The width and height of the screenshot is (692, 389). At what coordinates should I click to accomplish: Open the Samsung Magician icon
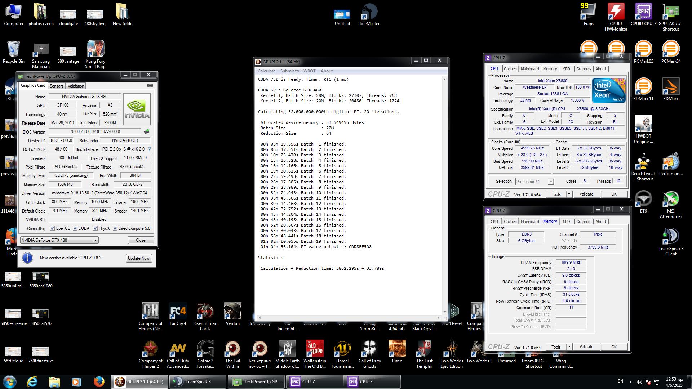[41, 55]
